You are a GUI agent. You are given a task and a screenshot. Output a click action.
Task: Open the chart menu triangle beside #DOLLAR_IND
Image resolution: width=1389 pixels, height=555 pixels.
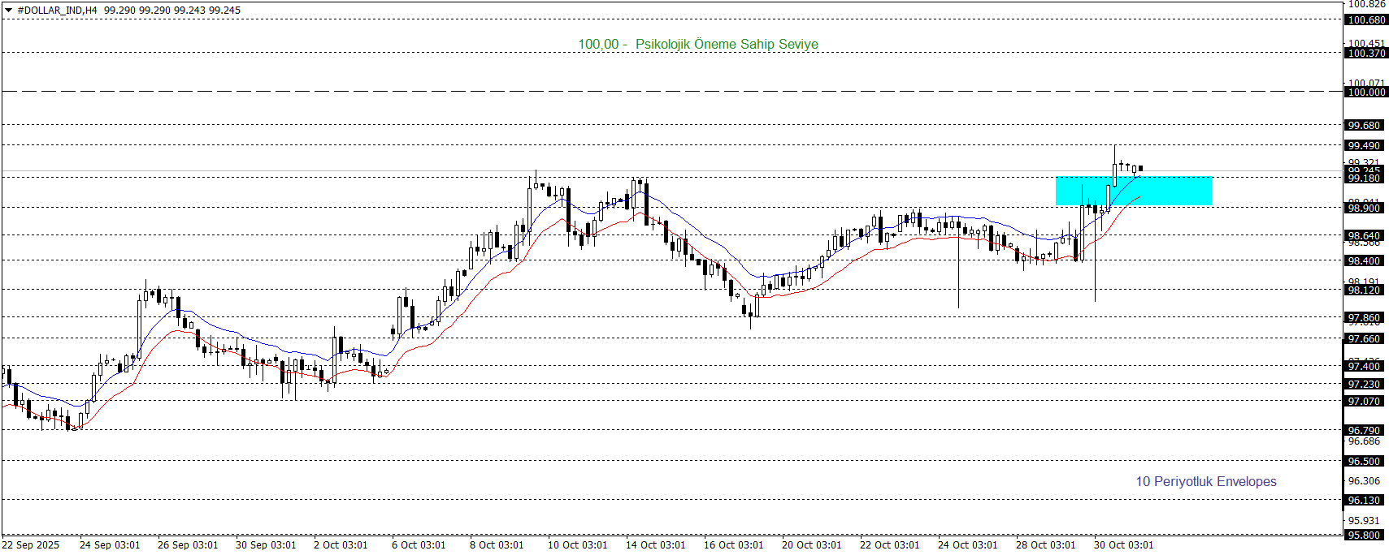point(8,11)
